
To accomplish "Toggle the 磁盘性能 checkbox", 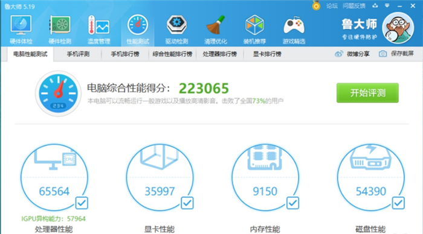I will [398, 203].
